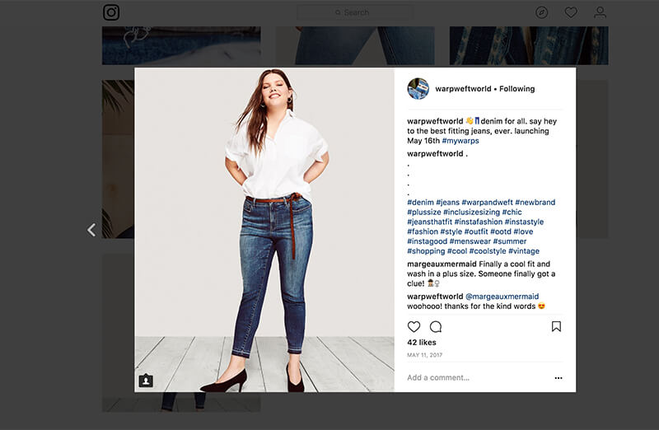Open comments with the speech bubble icon

pyautogui.click(x=436, y=326)
